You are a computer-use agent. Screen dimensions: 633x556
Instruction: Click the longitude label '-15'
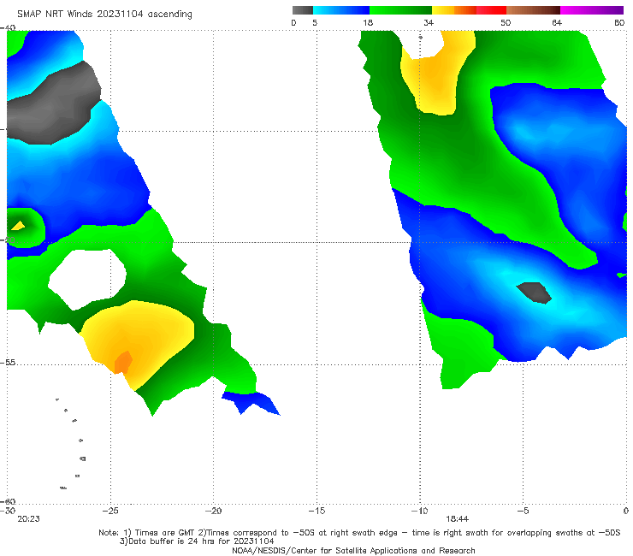pos(316,511)
